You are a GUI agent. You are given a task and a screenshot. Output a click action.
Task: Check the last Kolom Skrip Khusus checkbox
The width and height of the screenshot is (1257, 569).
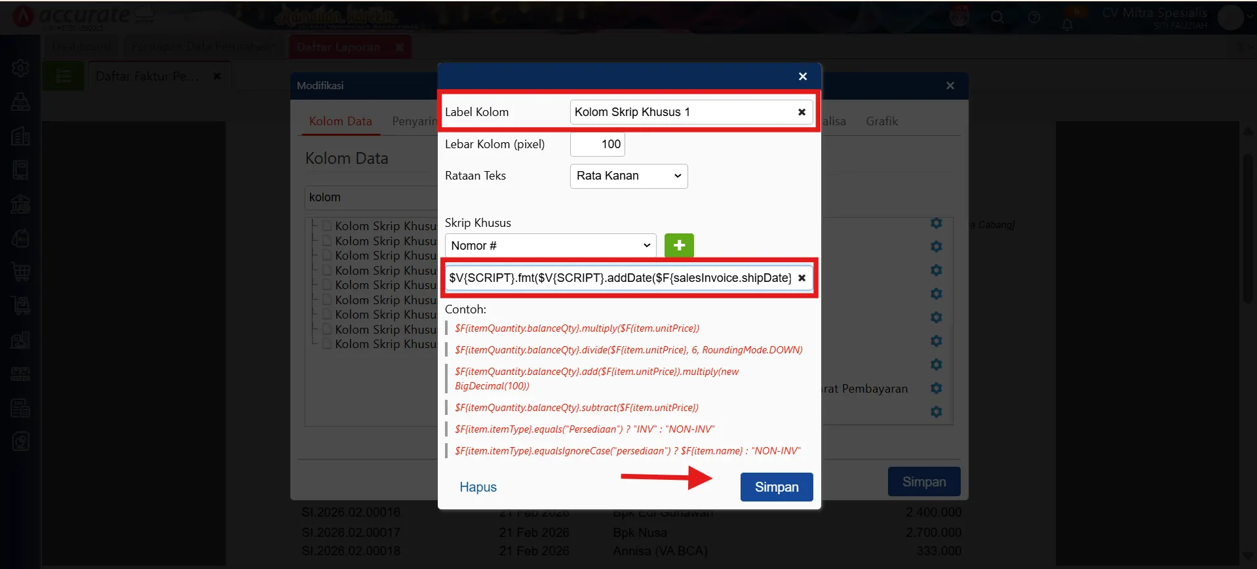click(x=327, y=343)
